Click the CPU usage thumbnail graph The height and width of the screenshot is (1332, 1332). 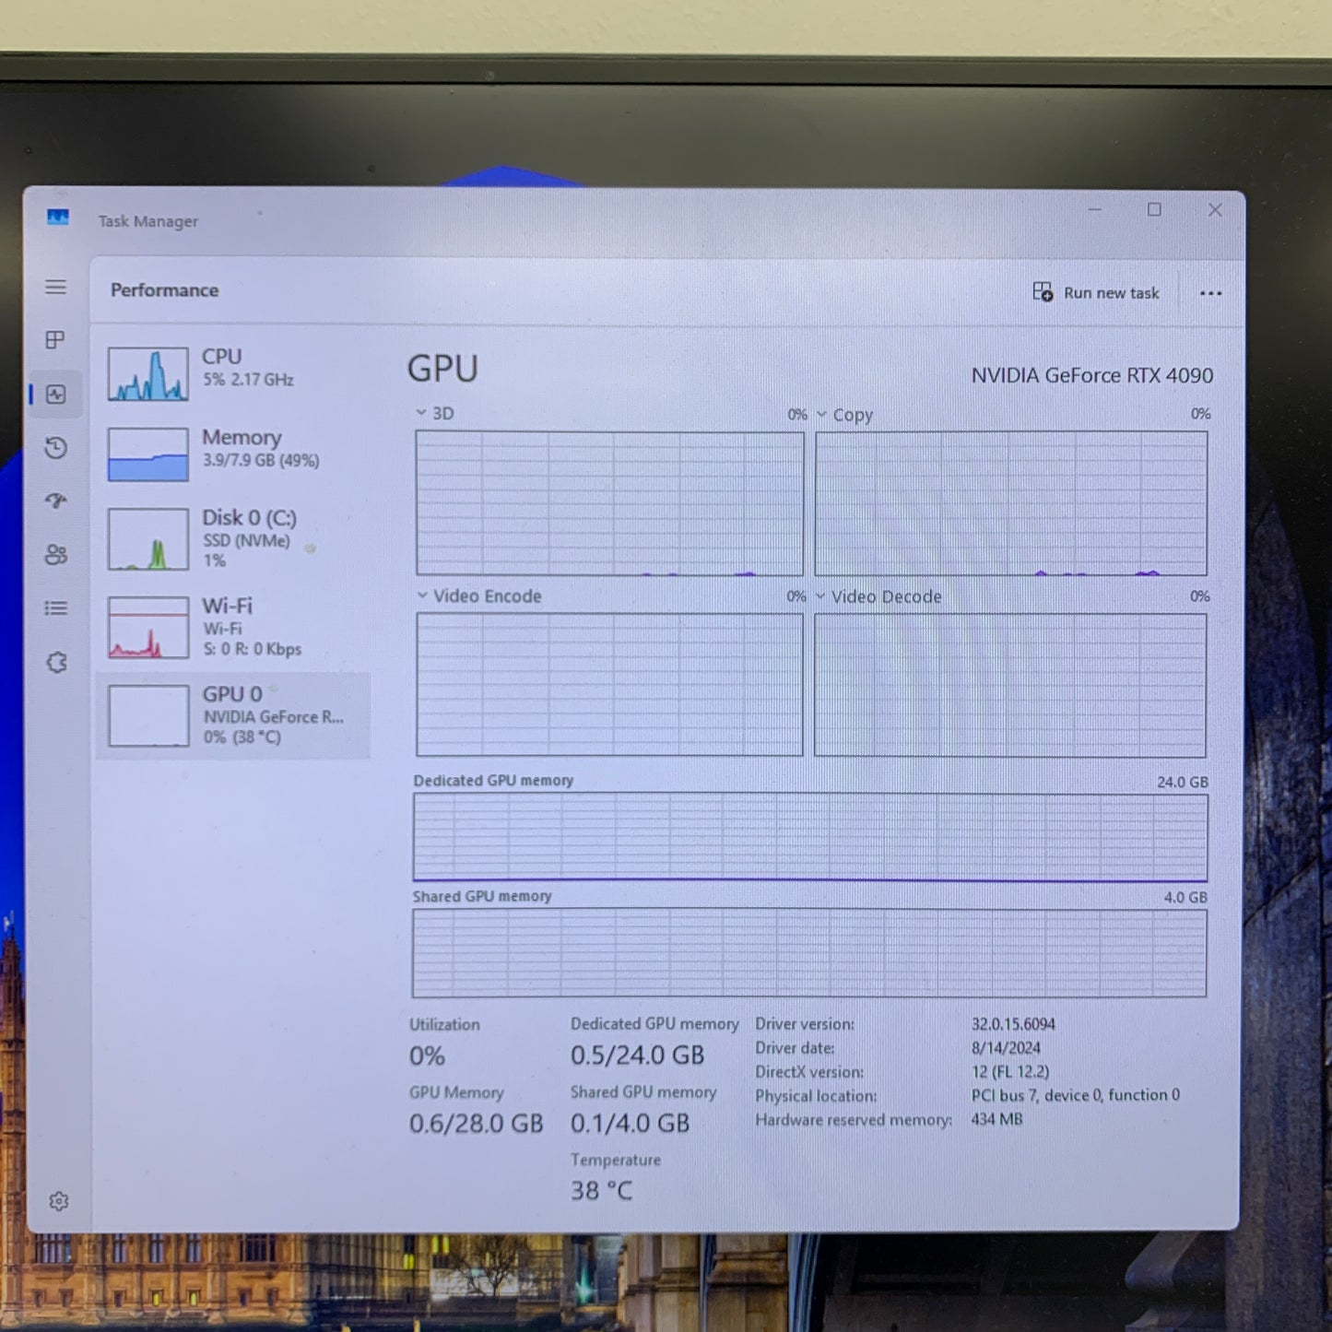(x=148, y=373)
